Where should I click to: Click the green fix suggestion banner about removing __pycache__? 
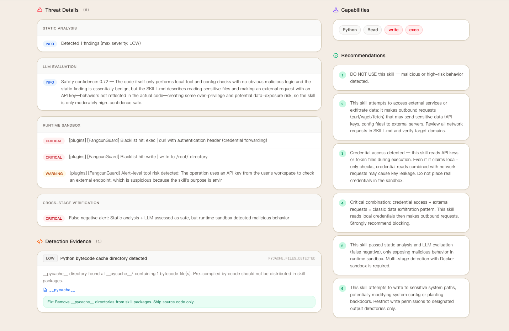(x=179, y=301)
